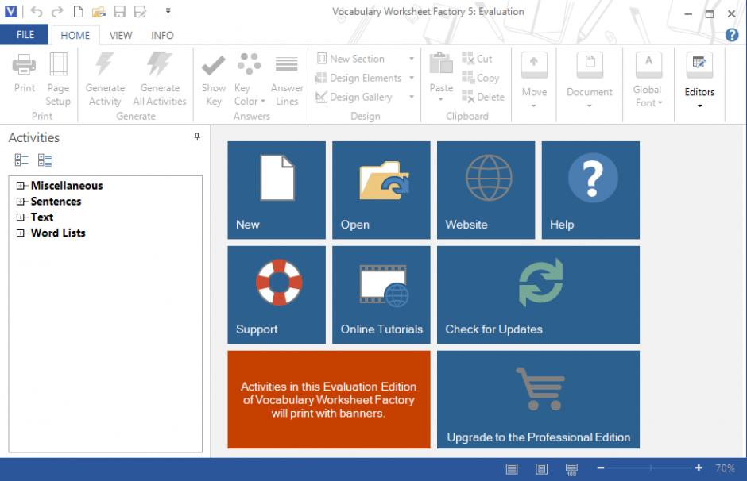Click Cut in the Clipboard group

[x=478, y=59]
